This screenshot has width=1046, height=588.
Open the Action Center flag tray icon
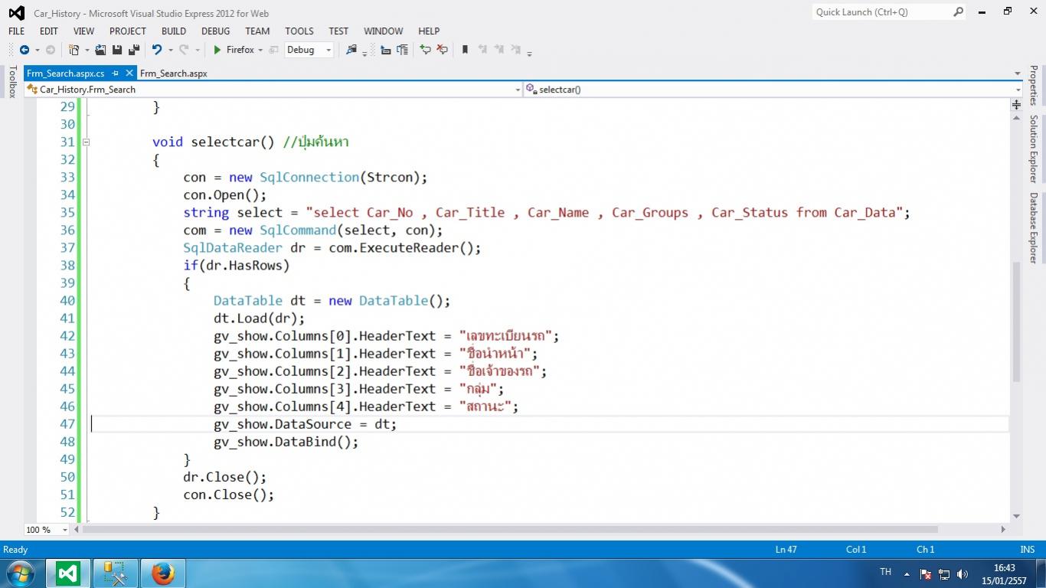[926, 573]
